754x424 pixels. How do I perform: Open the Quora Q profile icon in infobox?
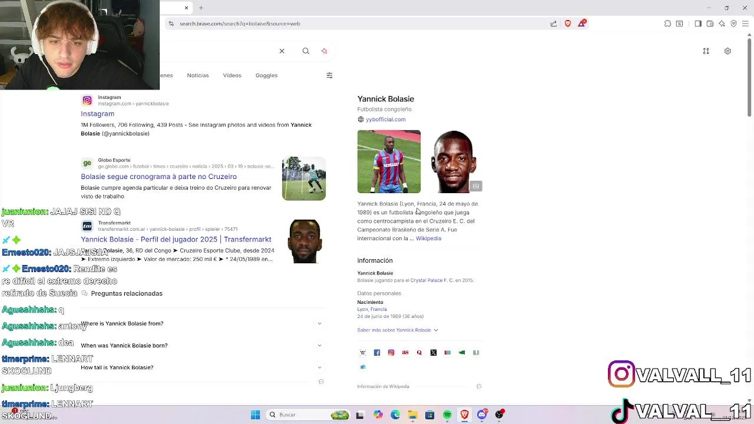point(419,353)
